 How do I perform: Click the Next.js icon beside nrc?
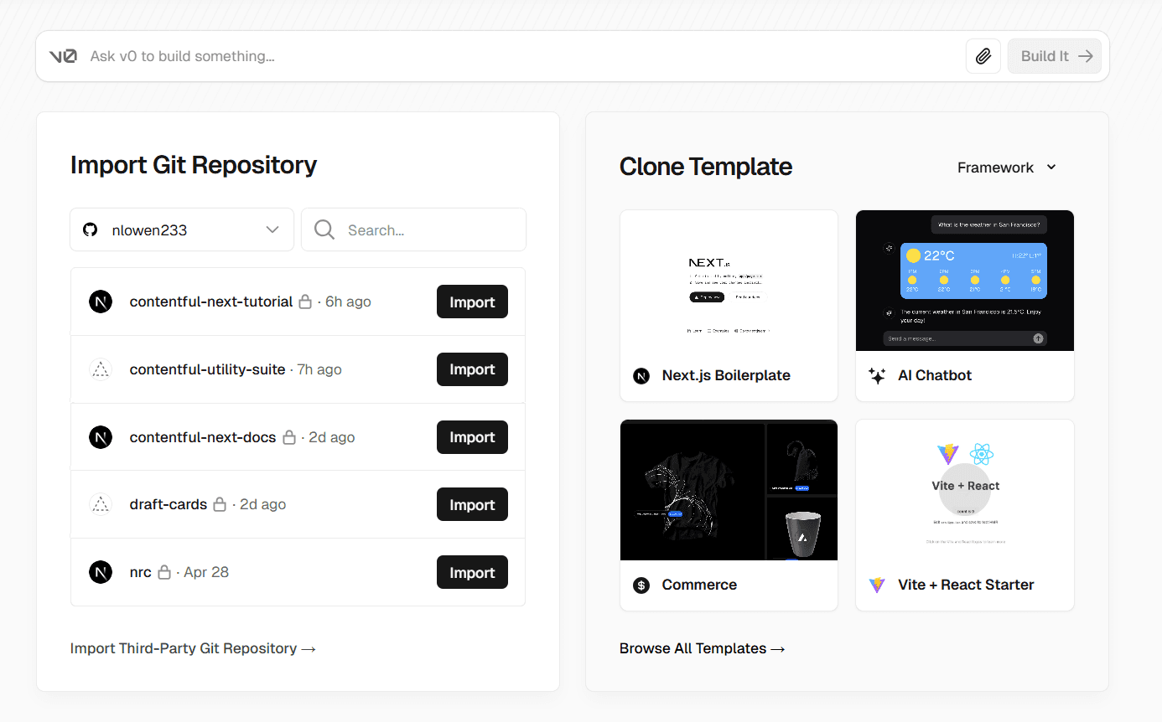tap(101, 572)
